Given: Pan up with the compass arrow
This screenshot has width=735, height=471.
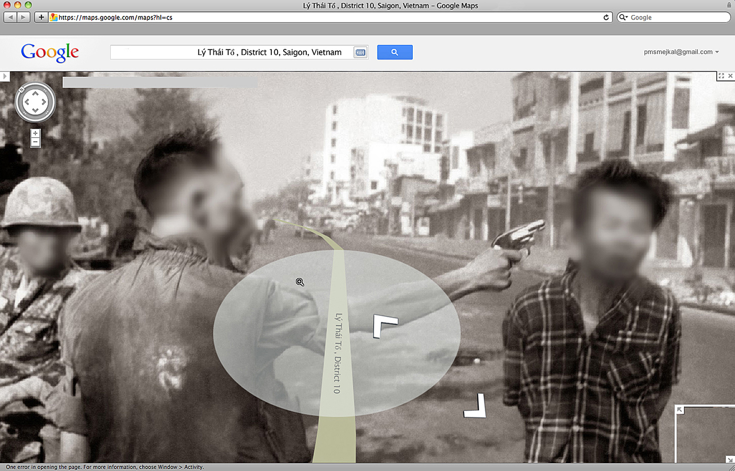Looking at the screenshot, I should [35, 94].
